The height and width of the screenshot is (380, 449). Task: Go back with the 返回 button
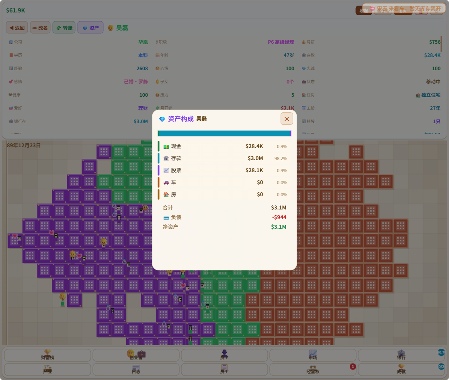(x=17, y=28)
